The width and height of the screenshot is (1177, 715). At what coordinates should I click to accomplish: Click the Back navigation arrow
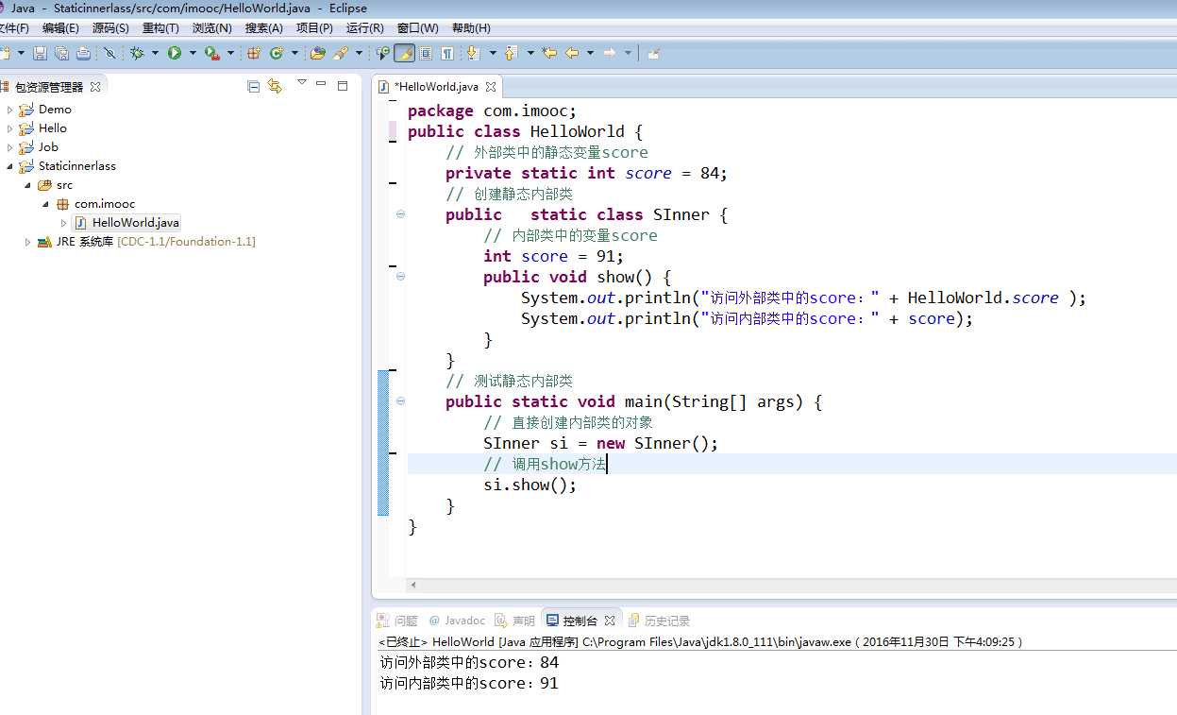[x=572, y=54]
